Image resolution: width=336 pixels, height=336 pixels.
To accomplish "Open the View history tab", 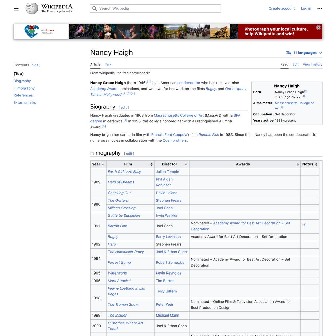I will tap(312, 64).
